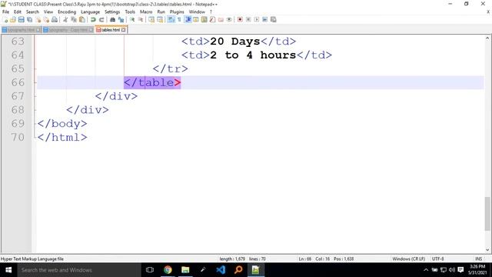Close the first typography.html tab
This screenshot has width=492, height=277.
[38, 30]
